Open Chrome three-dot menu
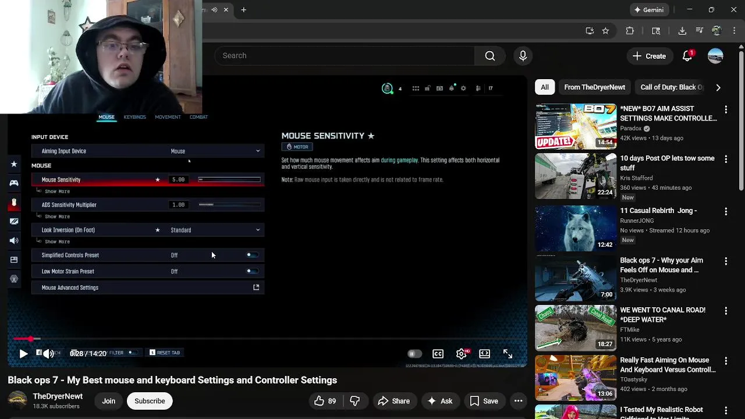This screenshot has width=745, height=419. point(733,31)
